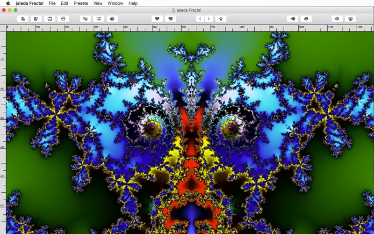This screenshot has height=234, width=374.
Task: Open the Help menu
Action: (133, 3)
